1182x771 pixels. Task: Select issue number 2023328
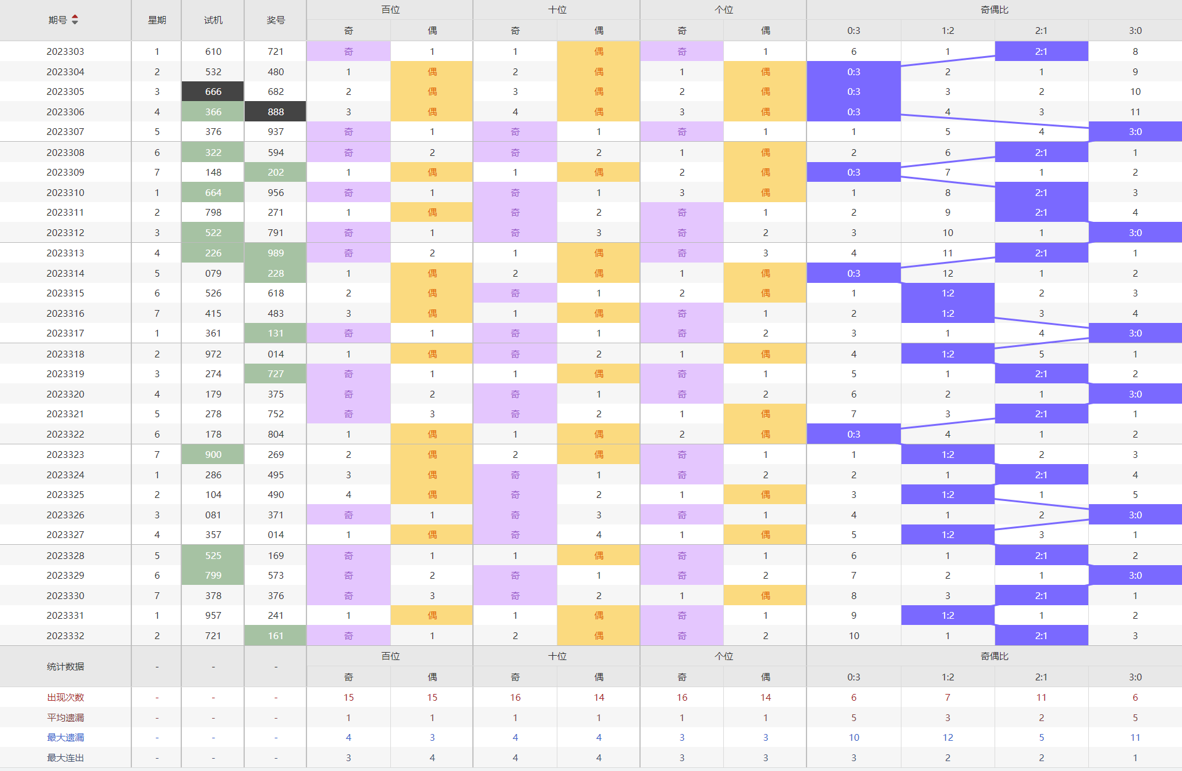tap(65, 555)
